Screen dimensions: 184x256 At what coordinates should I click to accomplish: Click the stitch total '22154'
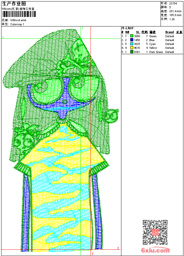[x=173, y=3]
